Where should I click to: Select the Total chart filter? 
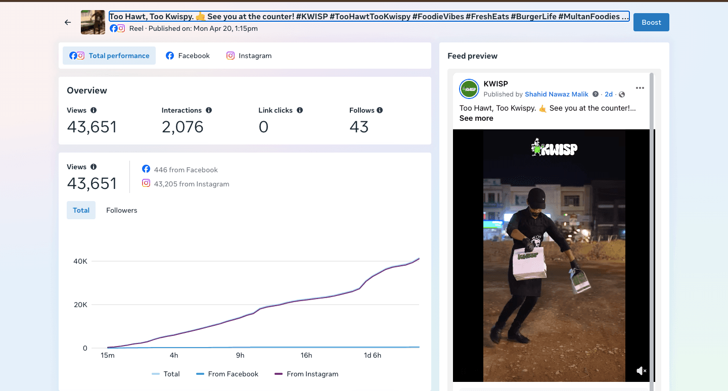(x=81, y=210)
